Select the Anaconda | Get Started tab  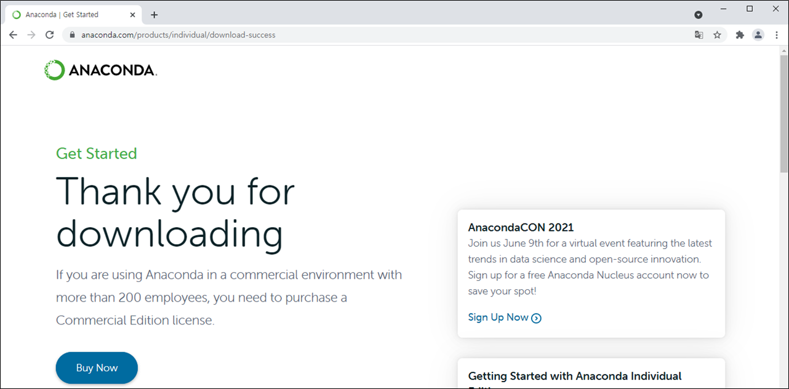click(x=74, y=15)
